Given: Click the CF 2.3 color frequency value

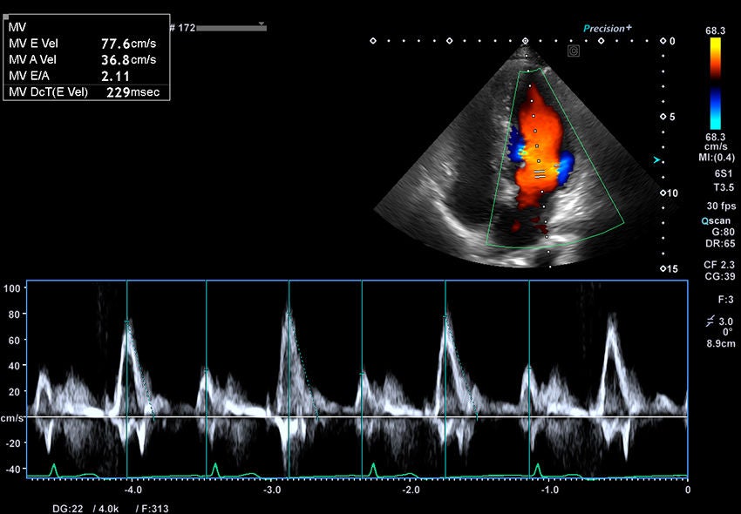Looking at the screenshot, I should coord(719,266).
